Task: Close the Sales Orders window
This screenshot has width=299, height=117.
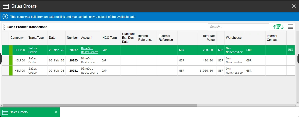Action: (294, 6)
